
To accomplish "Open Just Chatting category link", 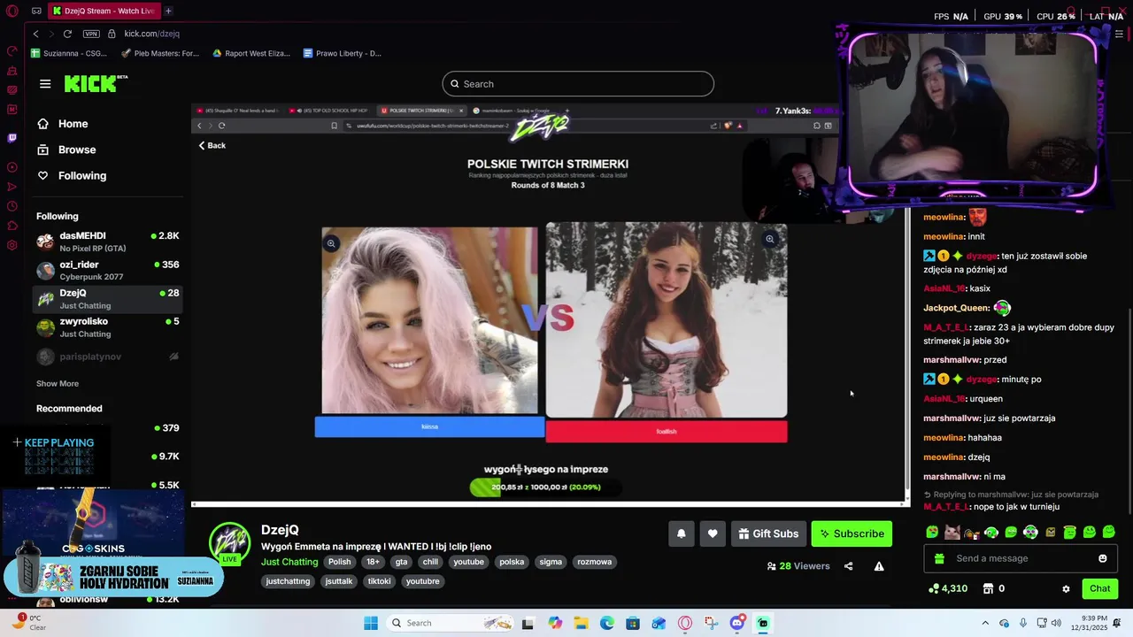I will [x=289, y=562].
